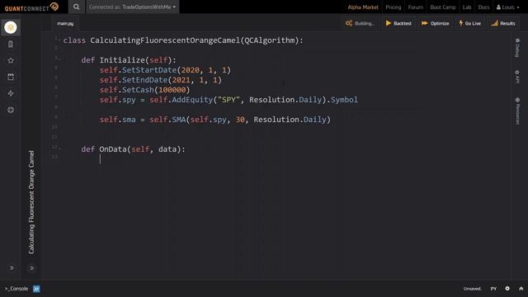Image resolution: width=528 pixels, height=297 pixels.
Task: Open the Docs menu item
Action: tap(483, 7)
